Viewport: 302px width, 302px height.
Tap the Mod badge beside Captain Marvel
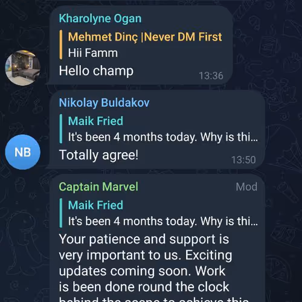(x=246, y=187)
